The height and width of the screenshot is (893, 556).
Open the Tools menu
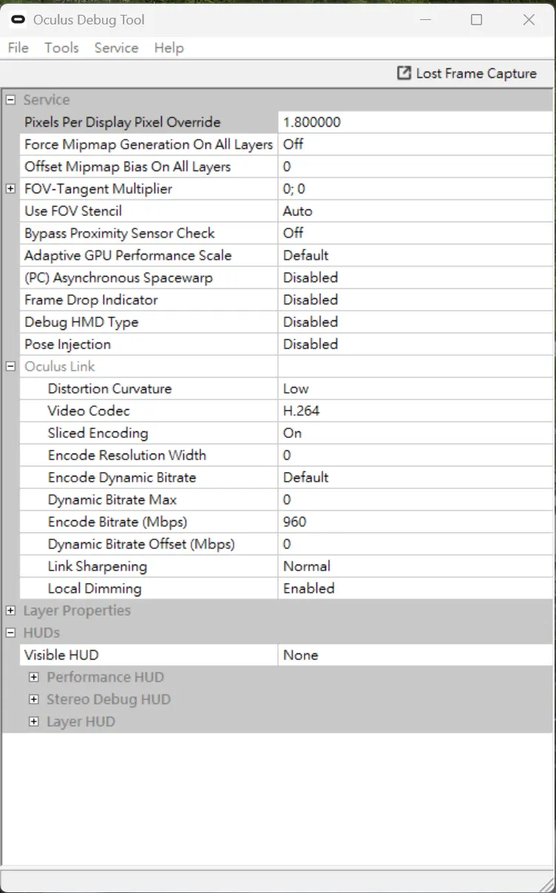(61, 47)
